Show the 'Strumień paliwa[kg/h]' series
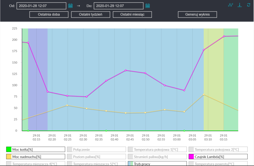Screen dimensions: 254x166 tap(157, 157)
